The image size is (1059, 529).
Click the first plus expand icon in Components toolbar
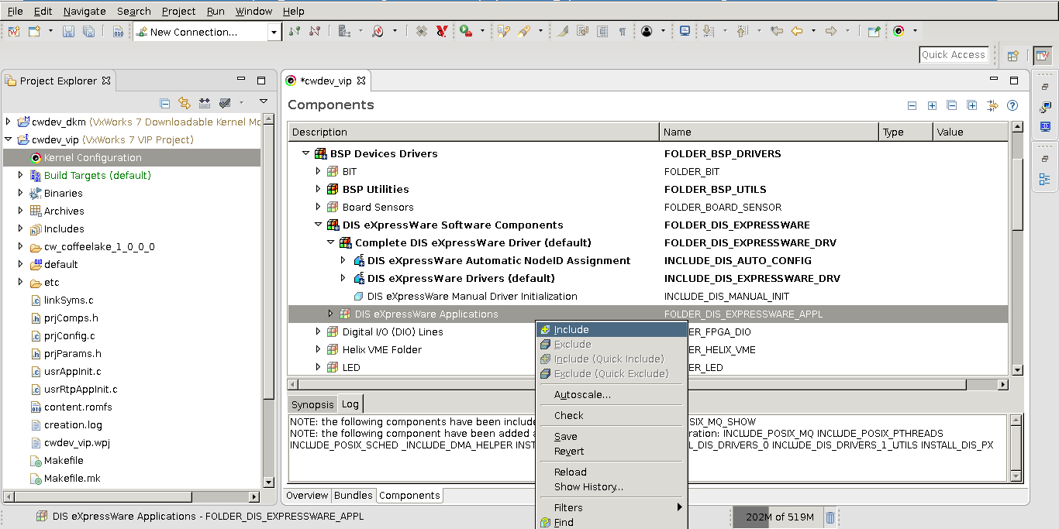coord(932,105)
